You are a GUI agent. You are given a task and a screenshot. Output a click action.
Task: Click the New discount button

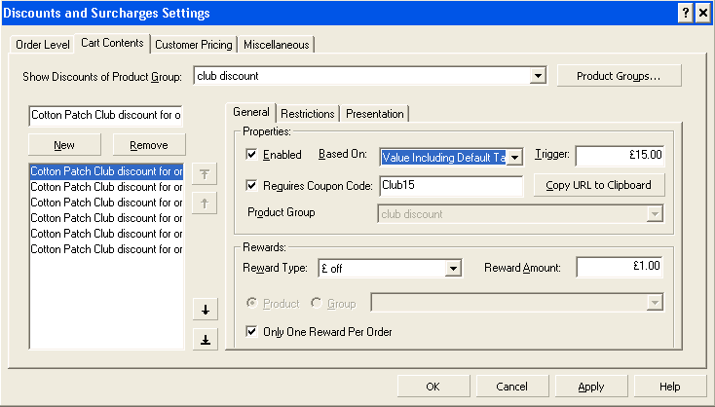coord(64,145)
